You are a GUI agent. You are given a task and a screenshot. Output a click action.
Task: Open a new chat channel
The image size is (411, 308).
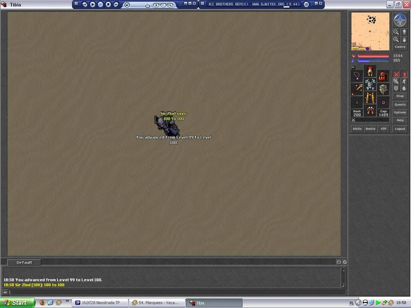click(339, 262)
